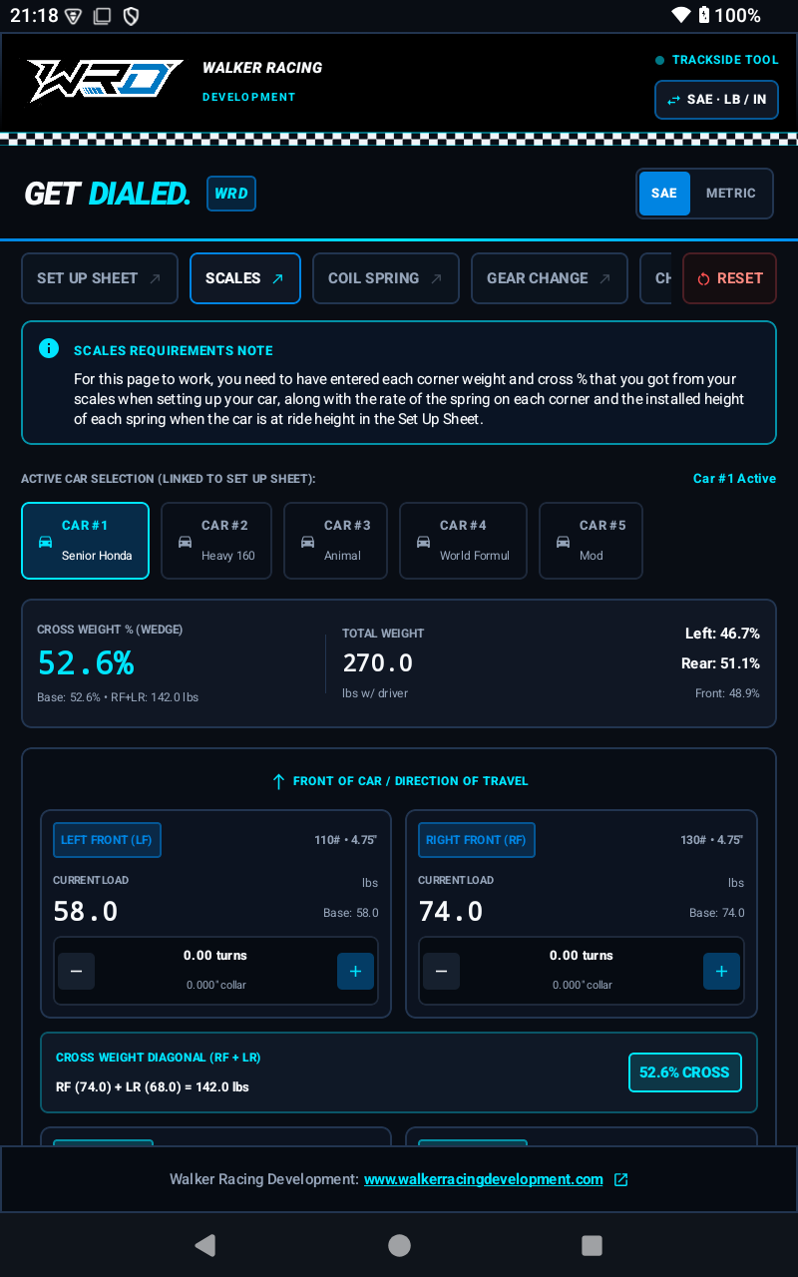Click the car icon on Car #3 card
This screenshot has width=798, height=1277.
coord(307,542)
